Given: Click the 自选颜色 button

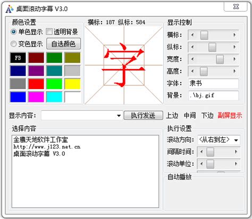Looking at the screenshot, I should (x=63, y=43).
